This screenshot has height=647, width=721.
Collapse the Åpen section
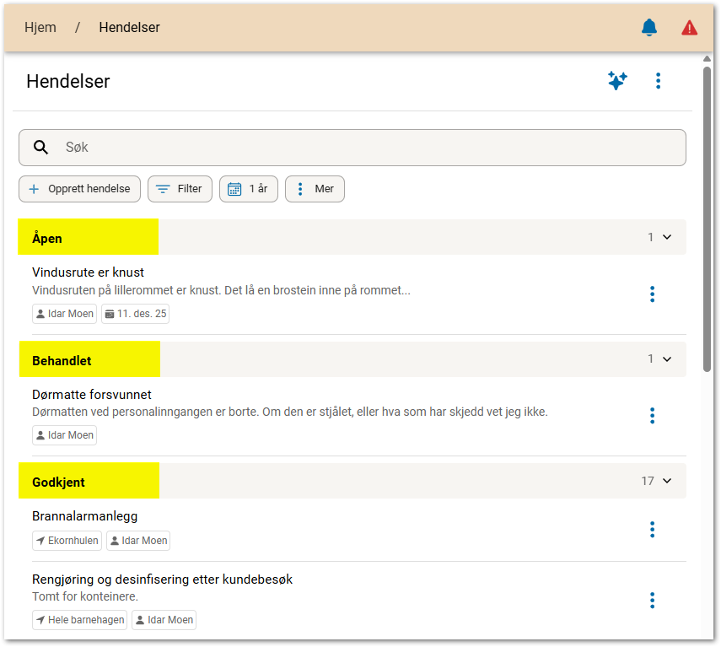667,237
